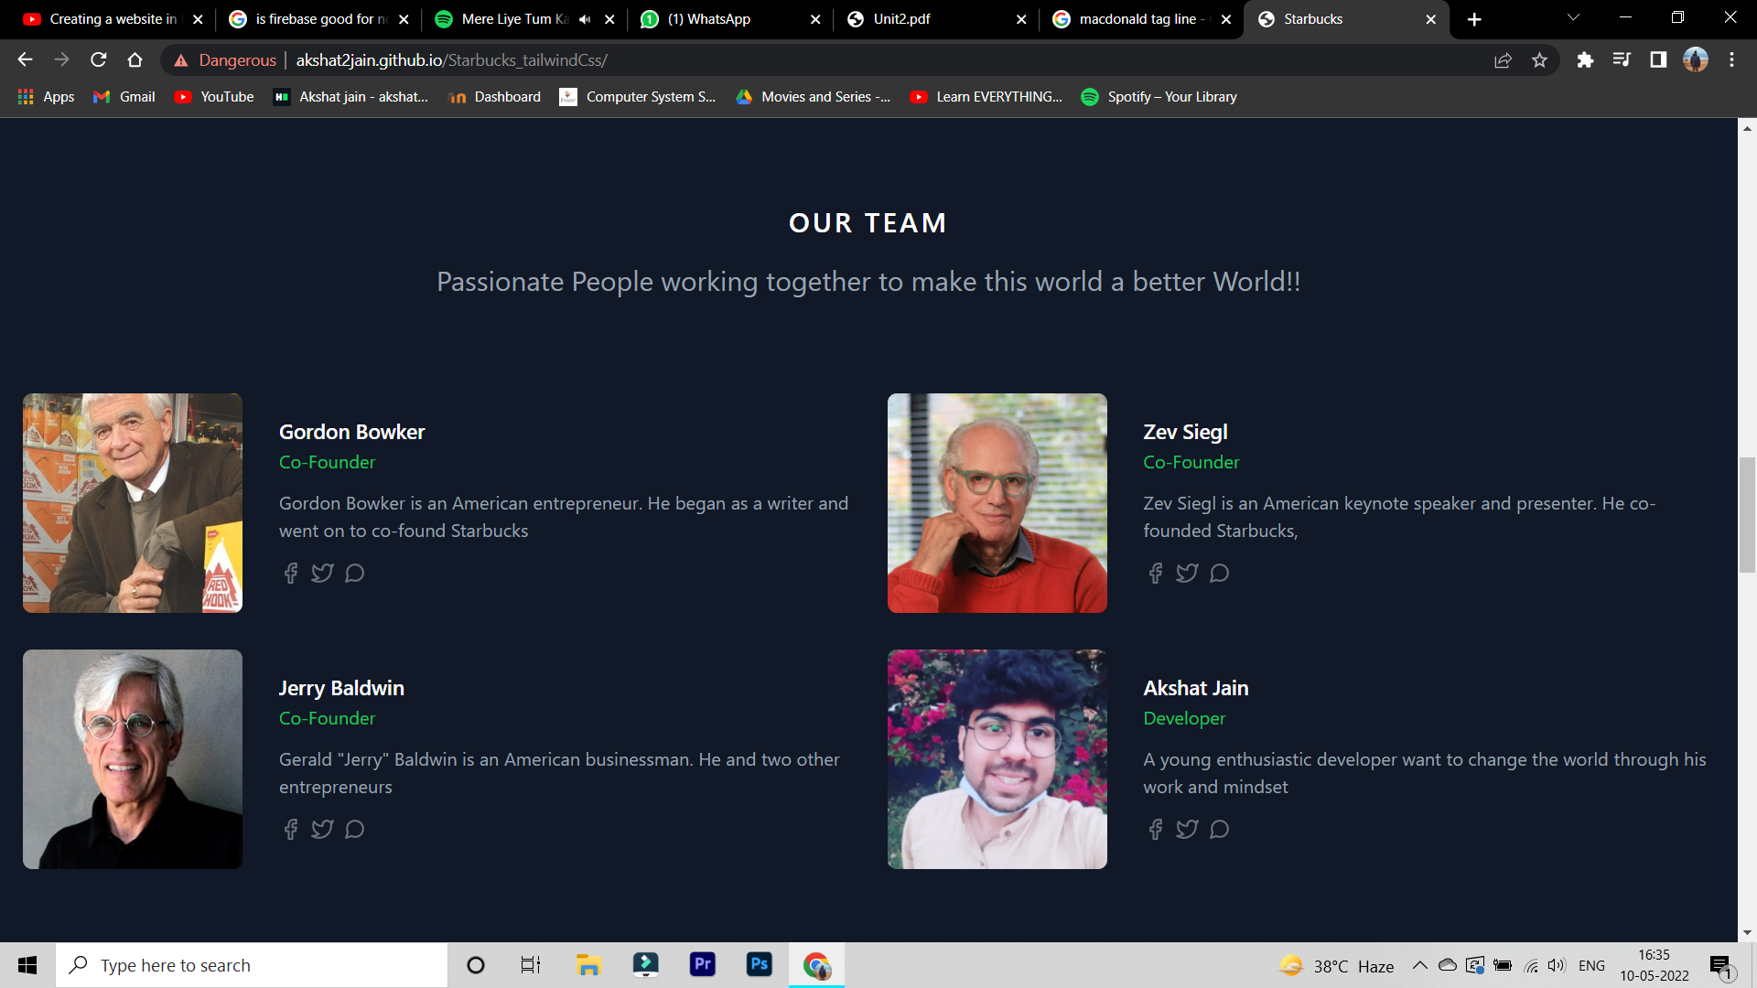Image resolution: width=1757 pixels, height=988 pixels.
Task: Open the Spotify – Your Library bookmark
Action: [1159, 96]
